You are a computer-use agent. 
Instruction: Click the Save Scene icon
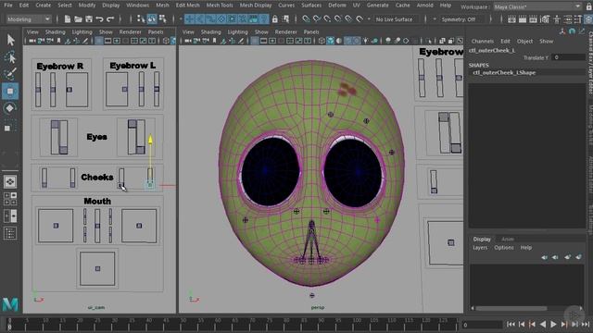pos(89,18)
